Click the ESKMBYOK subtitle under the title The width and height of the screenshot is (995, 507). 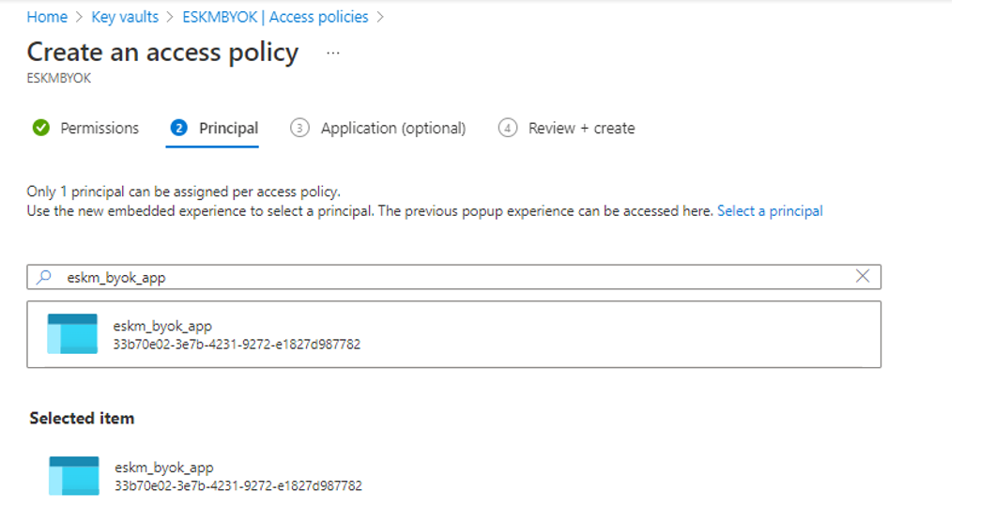click(59, 78)
